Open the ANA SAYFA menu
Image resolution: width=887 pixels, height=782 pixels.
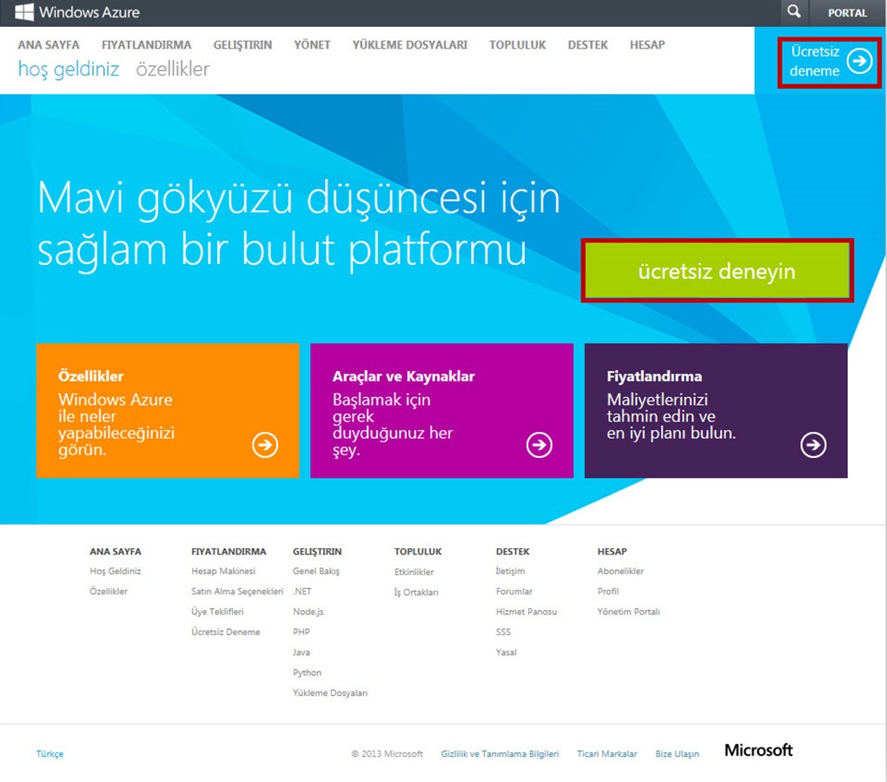click(x=49, y=44)
